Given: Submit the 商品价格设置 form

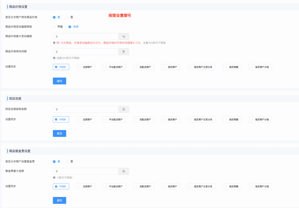Looking at the screenshot, I should (x=59, y=81).
